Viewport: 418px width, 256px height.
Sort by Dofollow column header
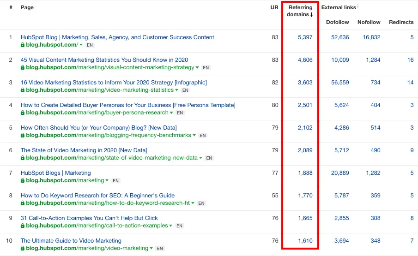tap(338, 22)
